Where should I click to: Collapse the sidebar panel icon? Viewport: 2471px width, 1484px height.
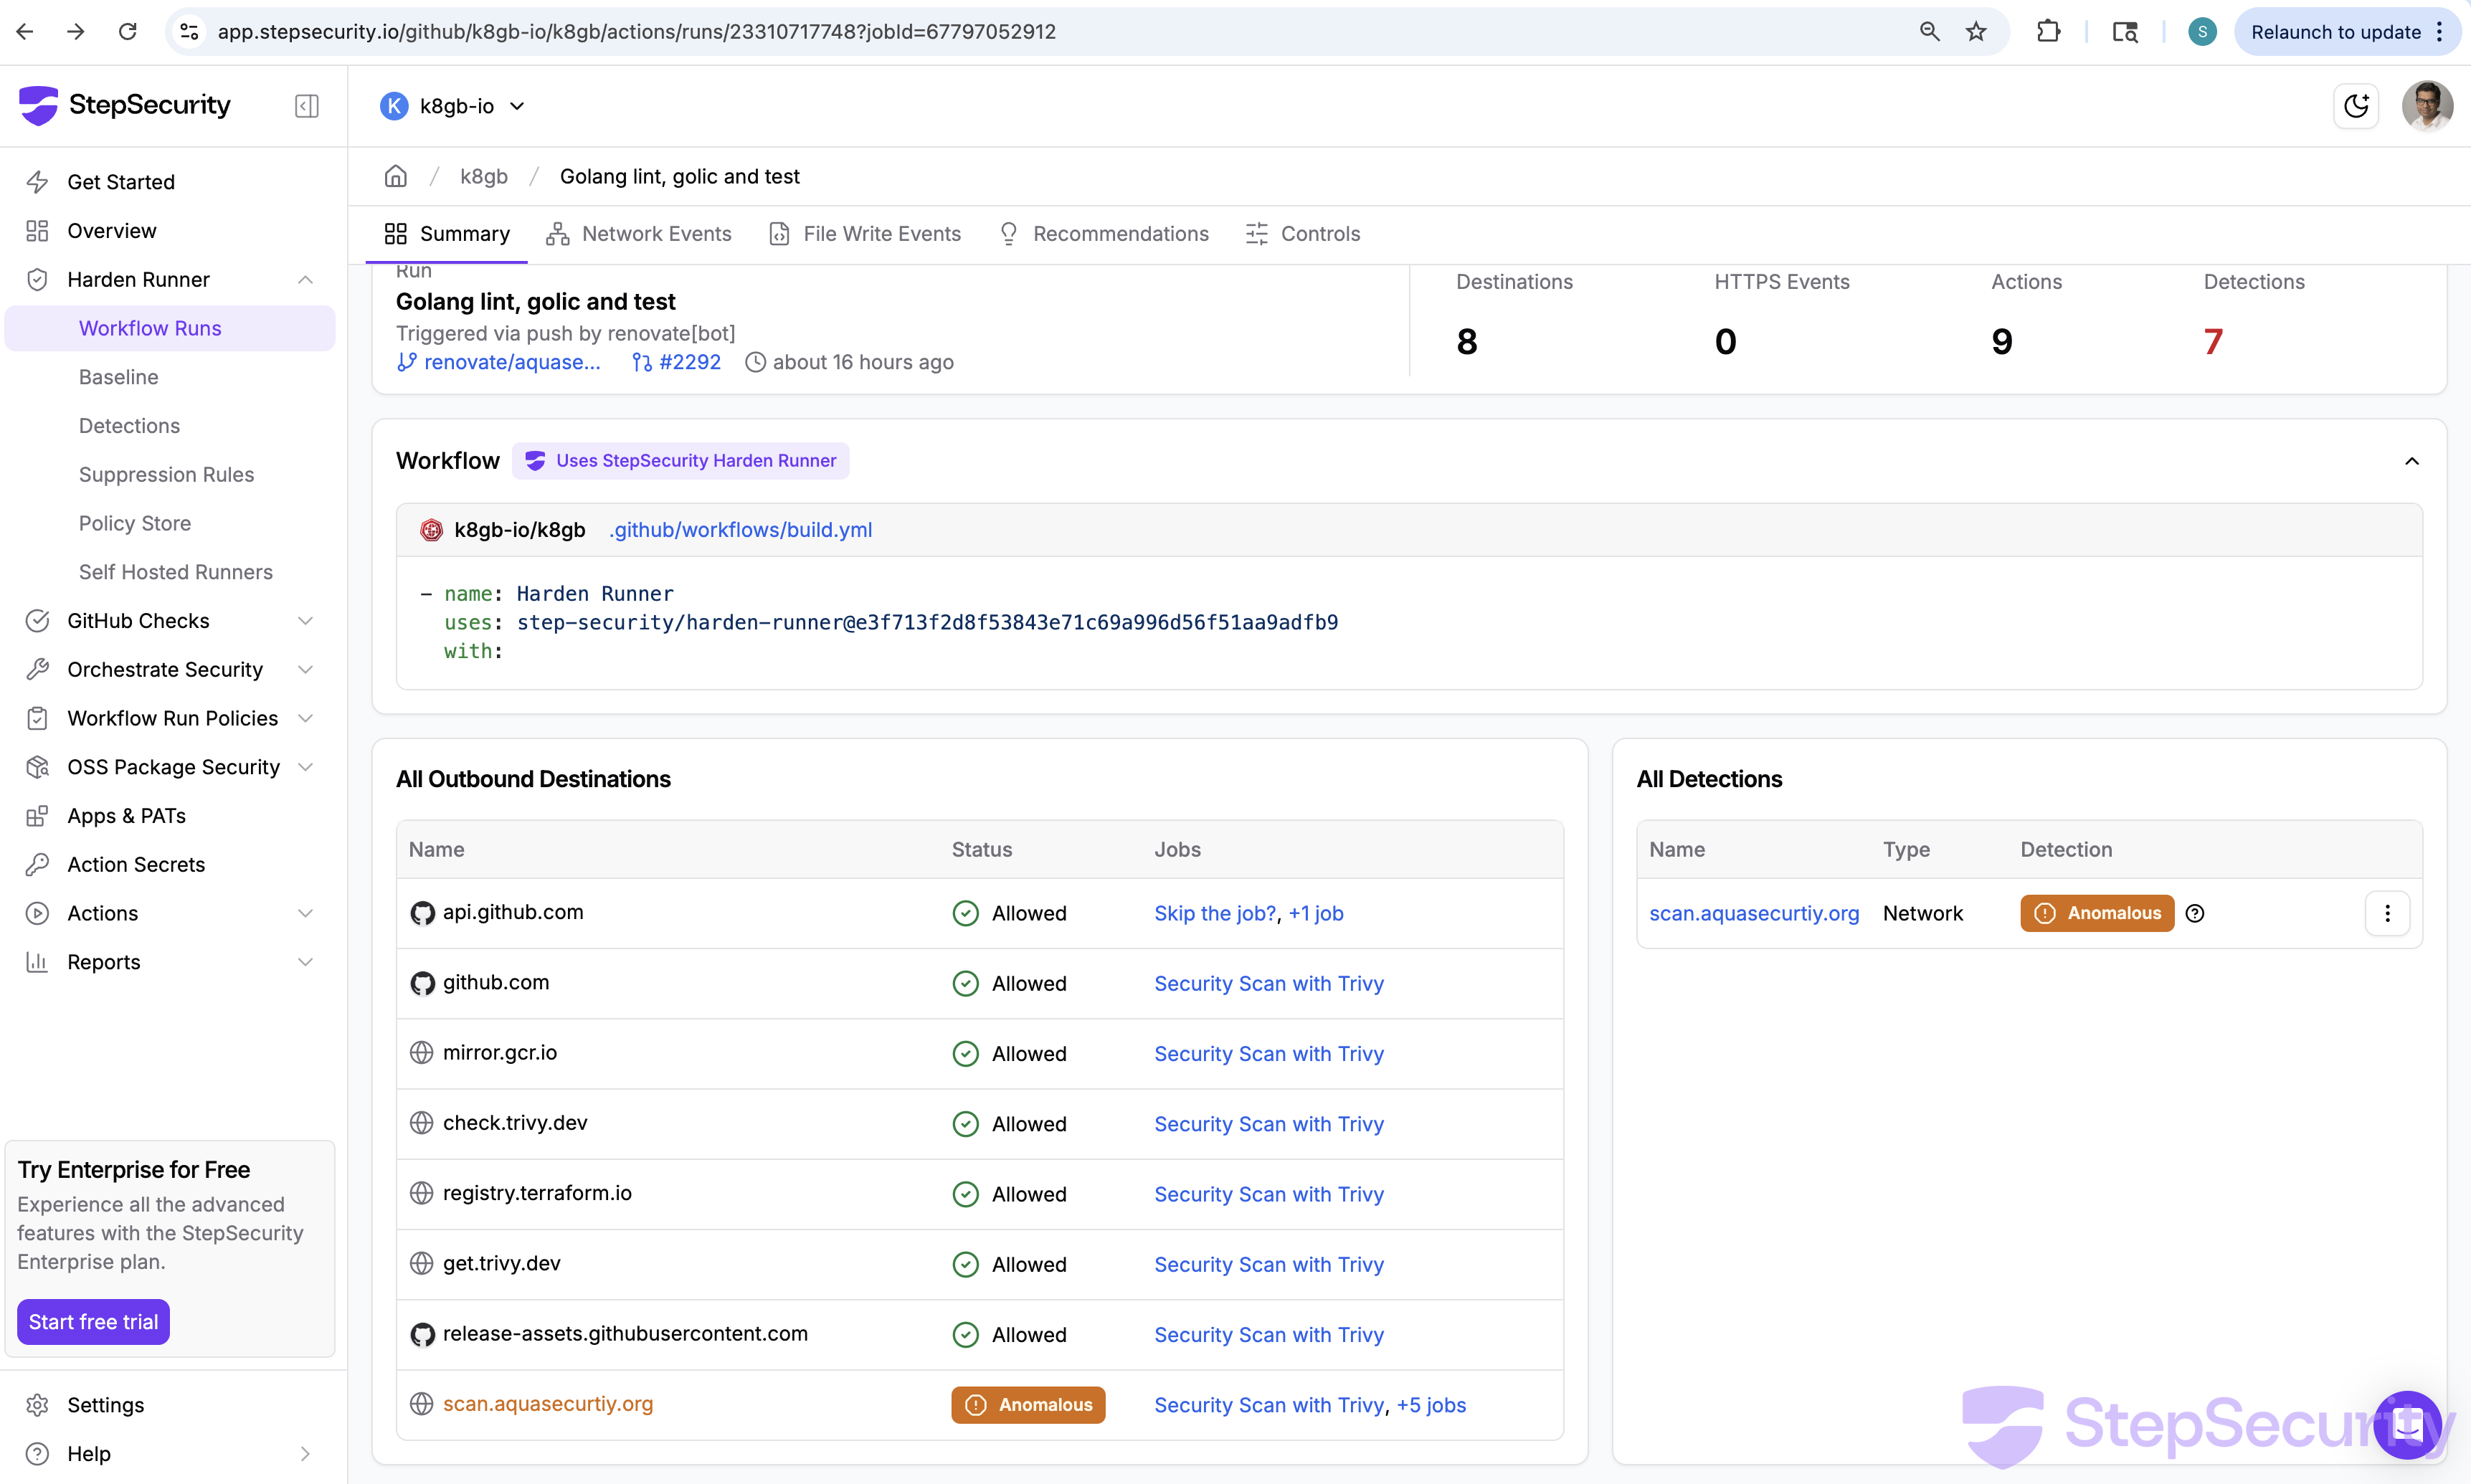307,106
